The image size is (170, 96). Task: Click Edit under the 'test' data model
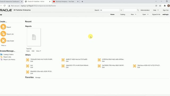click(32, 67)
